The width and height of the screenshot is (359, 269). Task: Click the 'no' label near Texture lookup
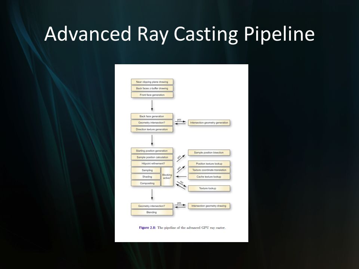coord(182,182)
